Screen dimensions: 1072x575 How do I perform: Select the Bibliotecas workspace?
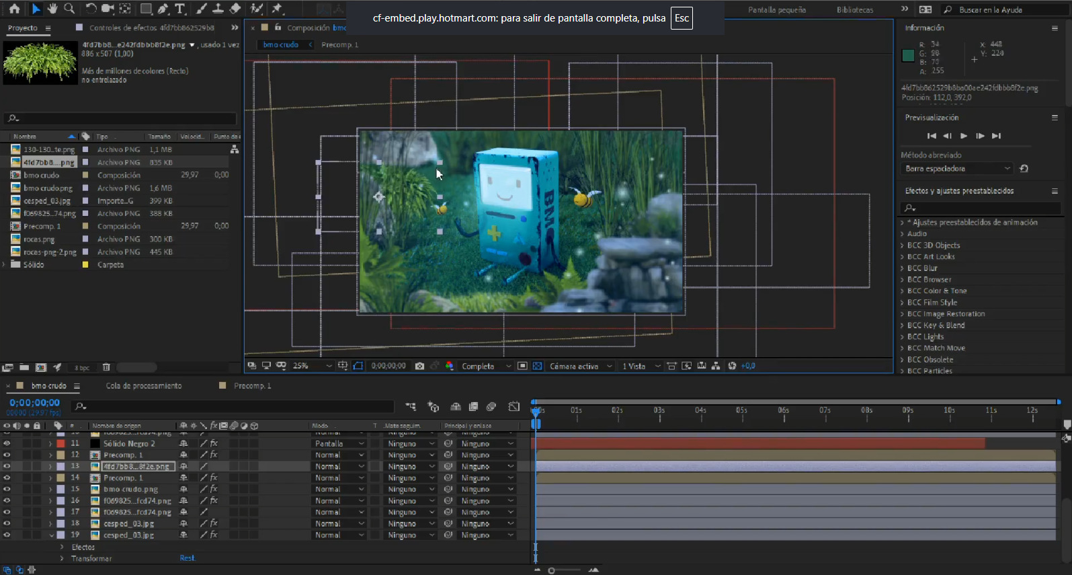point(855,10)
